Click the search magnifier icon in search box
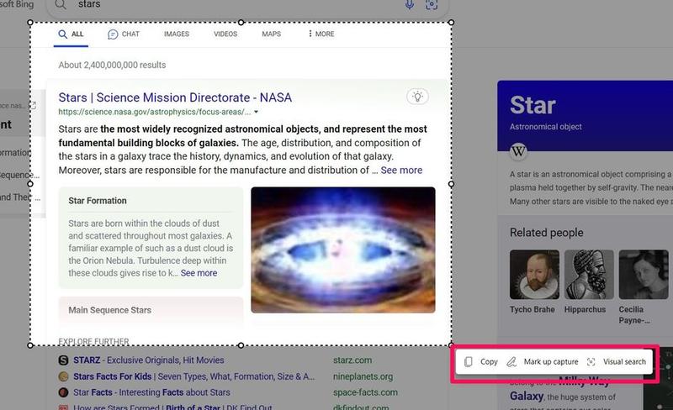 (x=61, y=5)
